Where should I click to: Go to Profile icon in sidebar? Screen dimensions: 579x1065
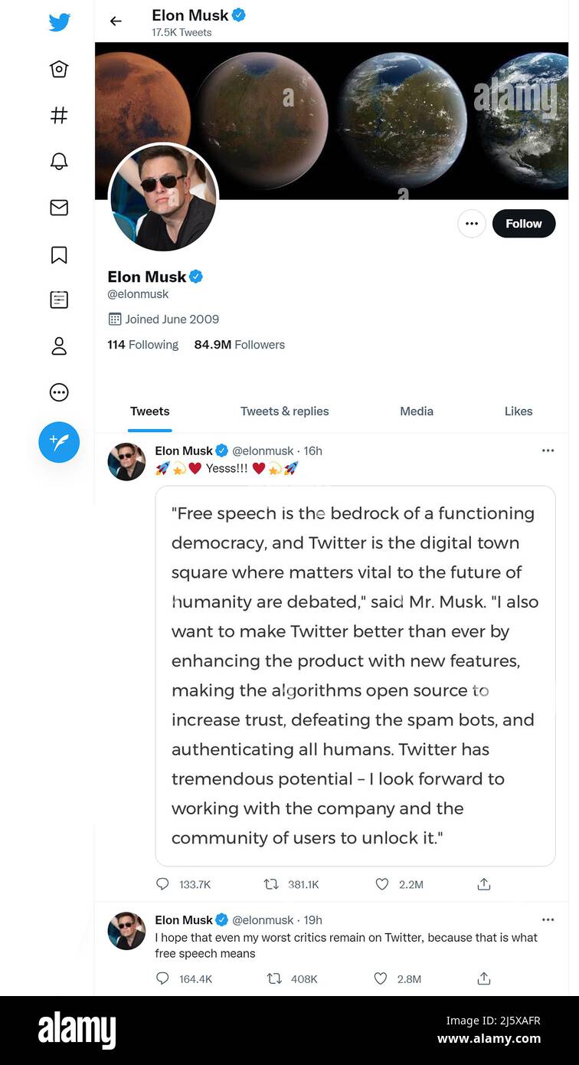(x=59, y=346)
